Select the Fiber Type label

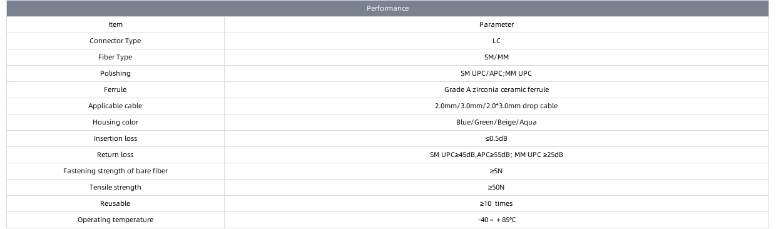pos(115,57)
